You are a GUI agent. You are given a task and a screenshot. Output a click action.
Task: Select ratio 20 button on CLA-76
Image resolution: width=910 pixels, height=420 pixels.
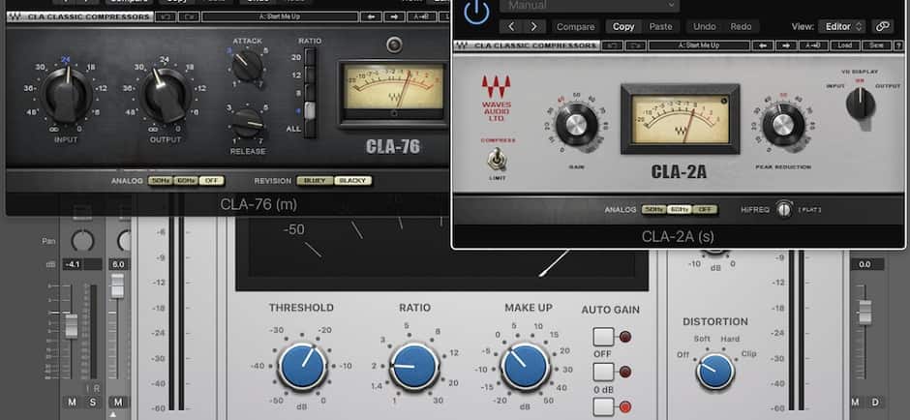(x=310, y=57)
